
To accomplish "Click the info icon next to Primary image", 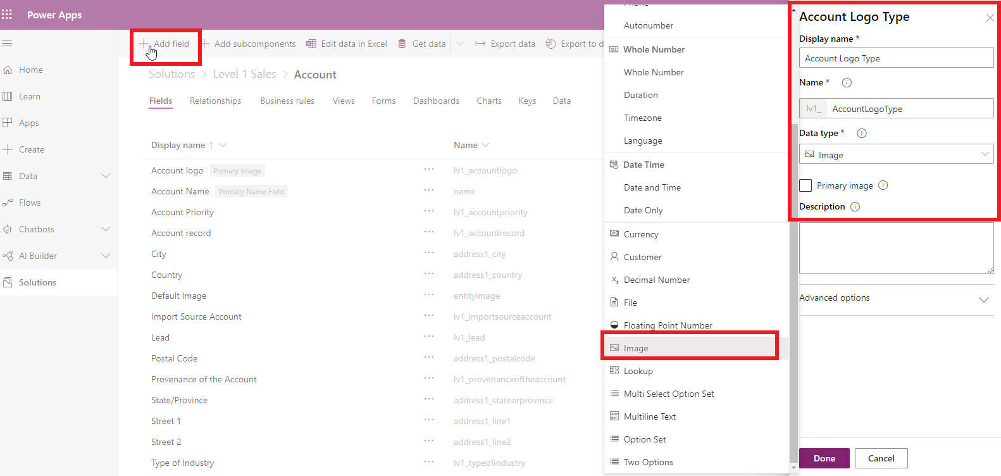I will [x=883, y=185].
